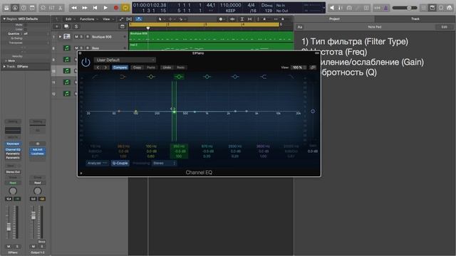Solo the Boutique 808 track

coord(81,37)
